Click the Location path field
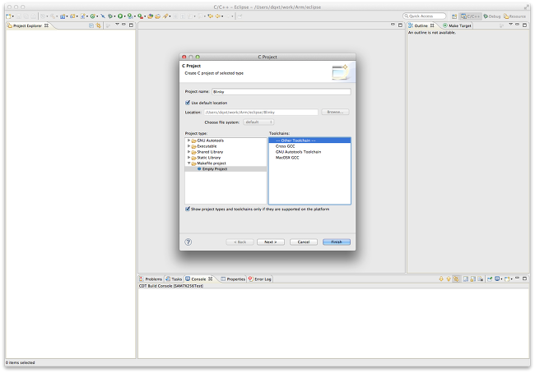 click(x=261, y=112)
